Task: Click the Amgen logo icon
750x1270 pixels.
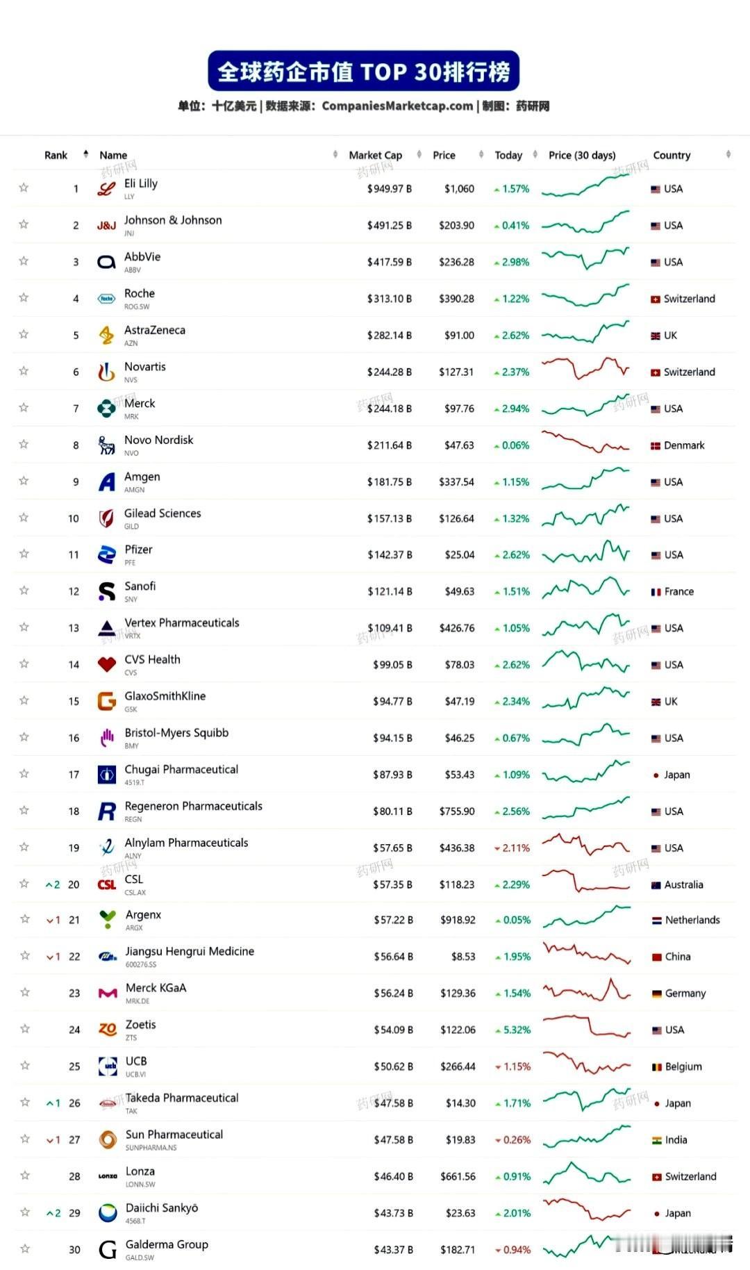Action: [x=106, y=481]
